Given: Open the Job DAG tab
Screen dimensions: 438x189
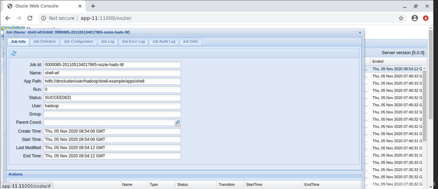Looking at the screenshot, I should pos(190,41).
